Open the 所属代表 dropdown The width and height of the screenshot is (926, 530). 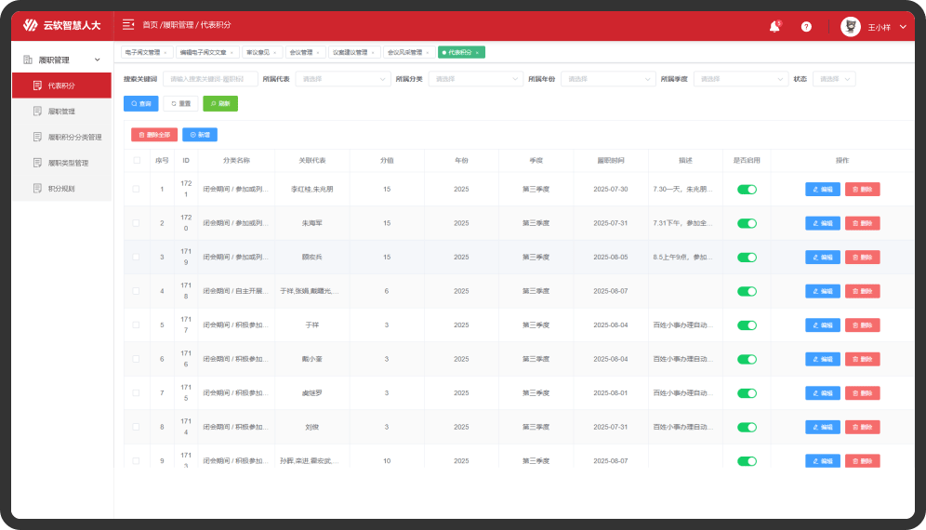[342, 79]
